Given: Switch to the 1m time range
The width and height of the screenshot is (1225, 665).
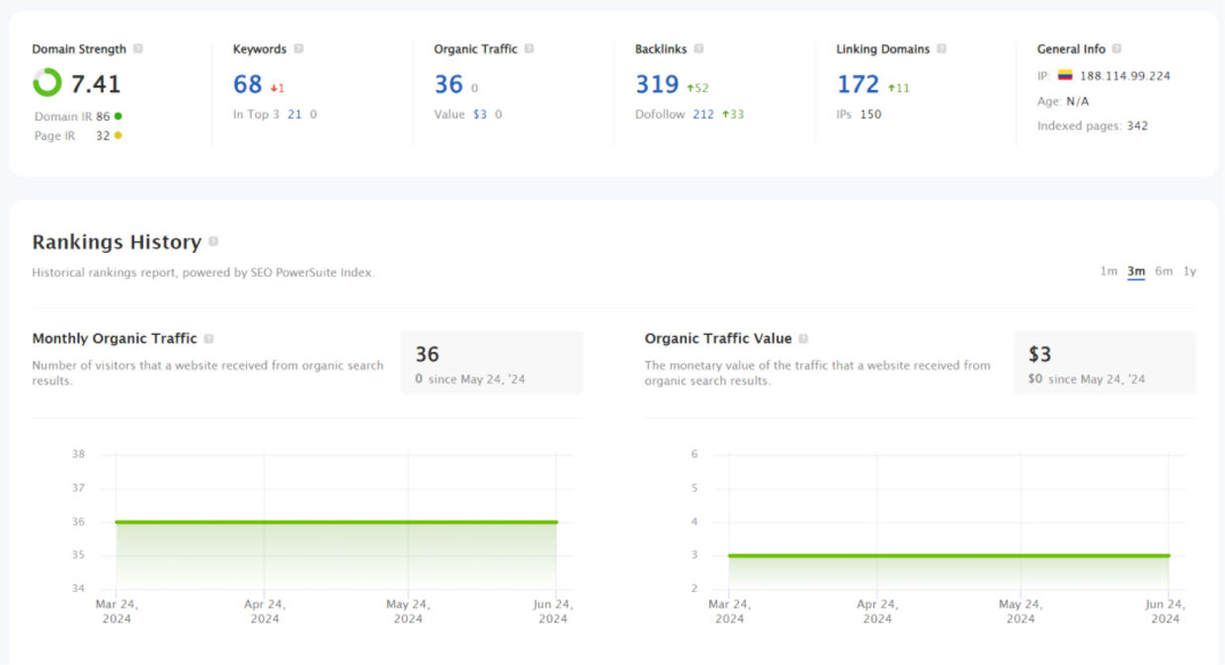Looking at the screenshot, I should pos(1107,271).
